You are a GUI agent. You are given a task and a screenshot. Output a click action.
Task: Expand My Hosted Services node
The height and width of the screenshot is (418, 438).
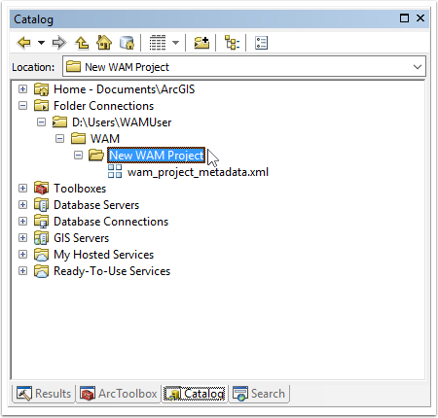[22, 255]
